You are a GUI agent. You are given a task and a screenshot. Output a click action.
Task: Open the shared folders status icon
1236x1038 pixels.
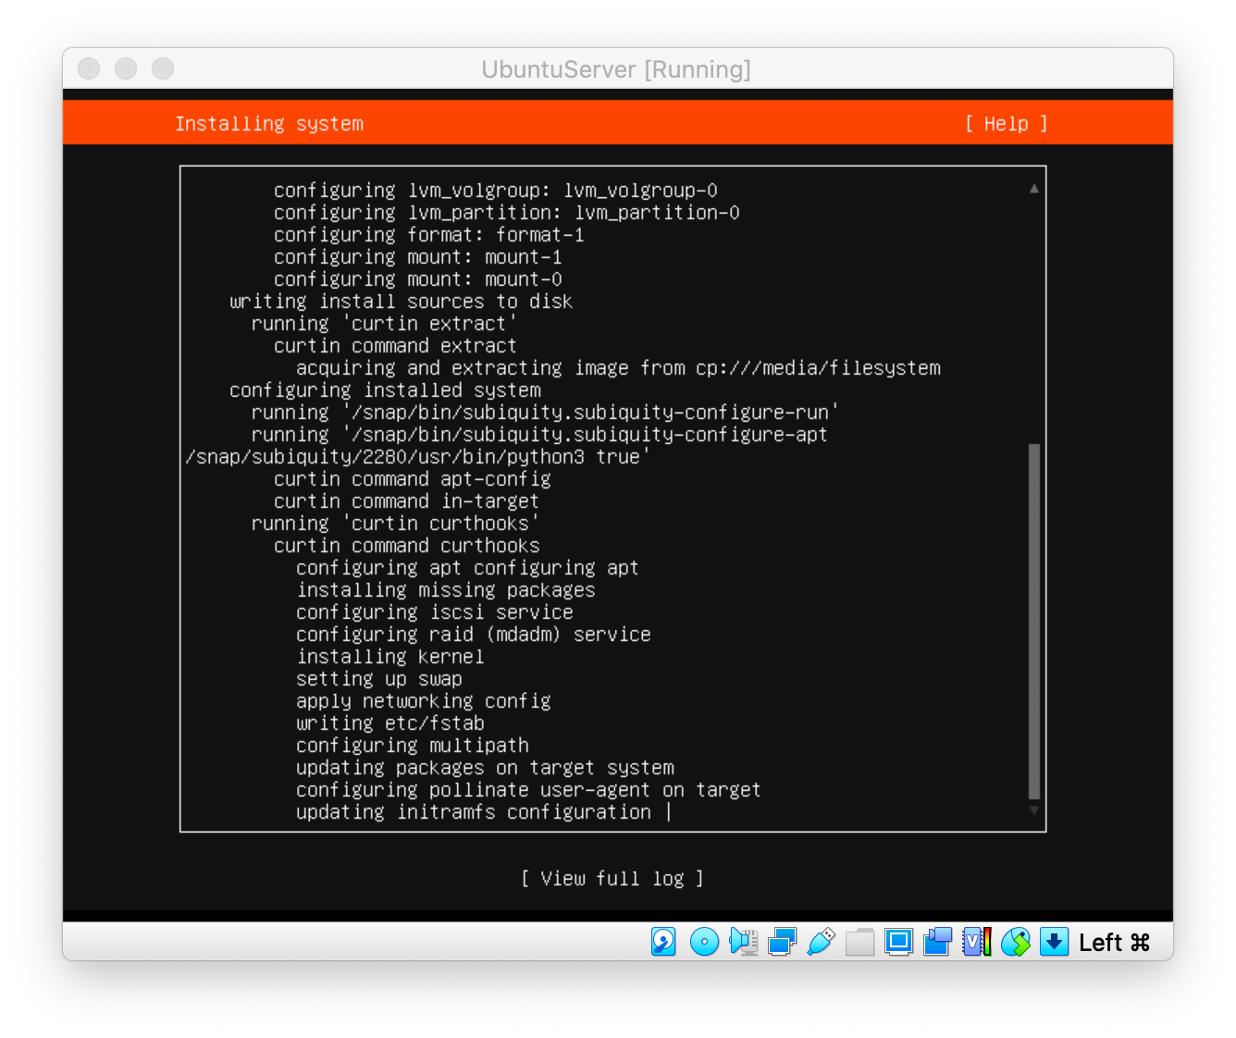[x=859, y=942]
